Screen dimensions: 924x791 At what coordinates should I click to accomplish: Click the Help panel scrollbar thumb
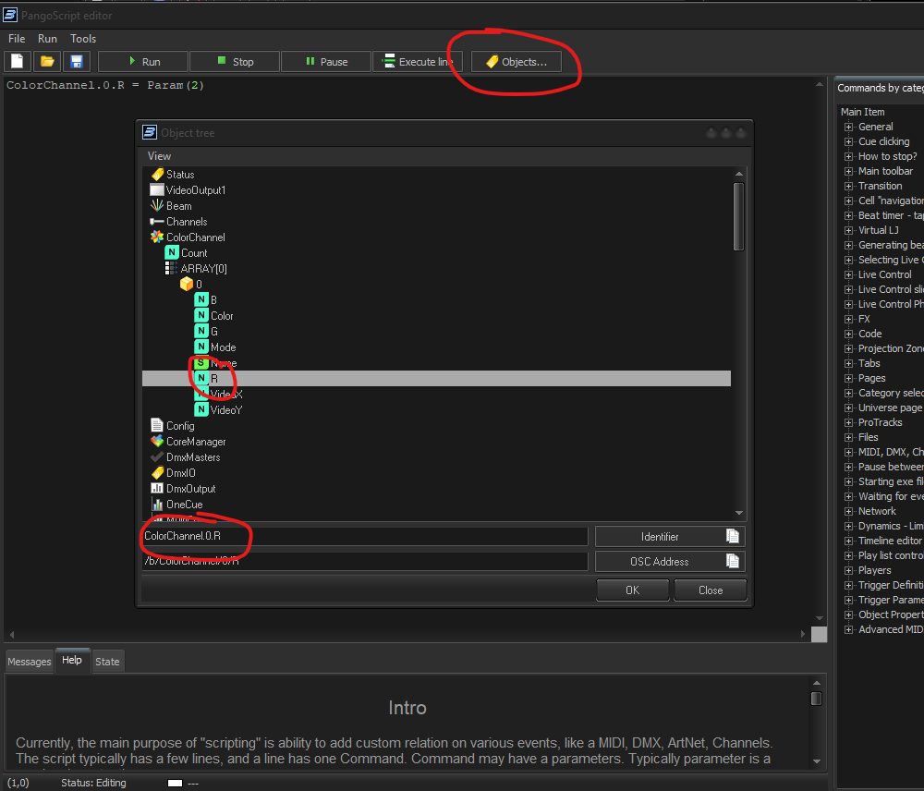tap(816, 698)
